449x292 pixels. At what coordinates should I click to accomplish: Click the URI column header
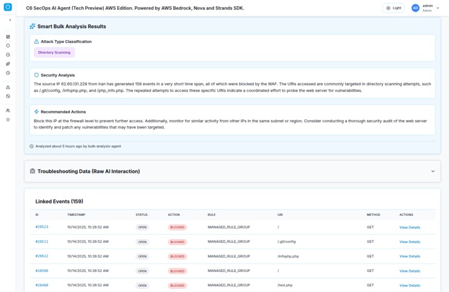pos(280,215)
